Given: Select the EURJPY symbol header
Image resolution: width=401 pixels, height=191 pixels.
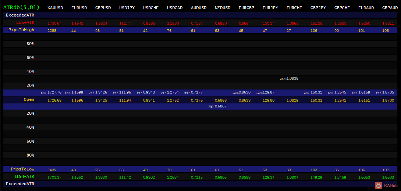Looking at the screenshot, I should 270,8.
